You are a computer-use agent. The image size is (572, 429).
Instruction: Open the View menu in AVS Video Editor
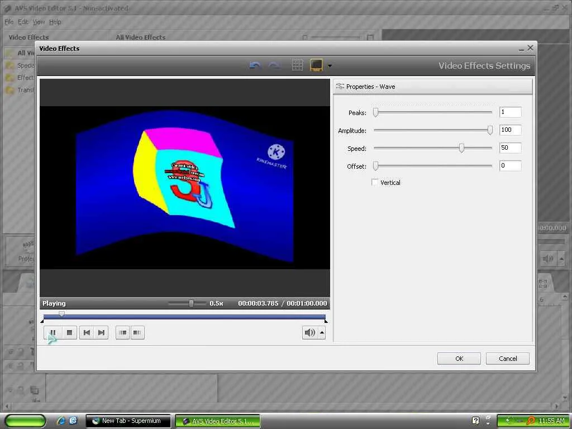[x=39, y=22]
